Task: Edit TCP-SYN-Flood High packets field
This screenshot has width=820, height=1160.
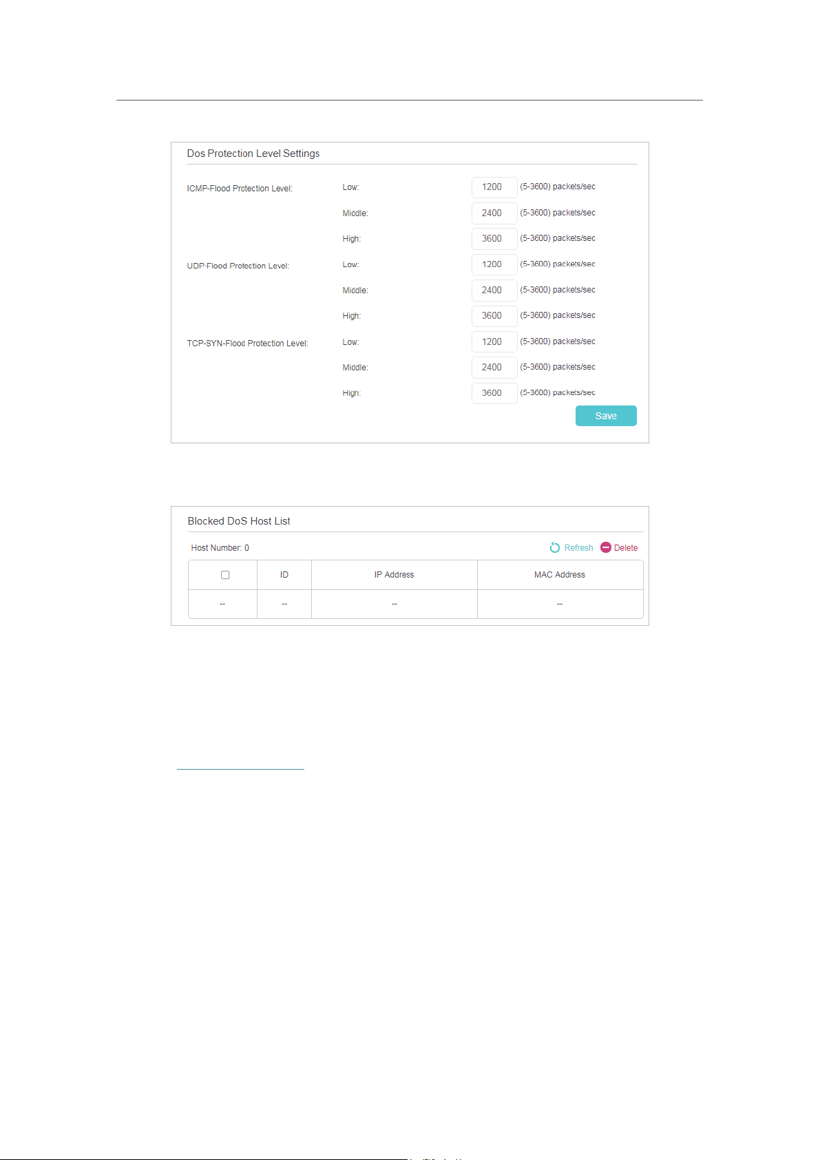Action: tap(494, 393)
